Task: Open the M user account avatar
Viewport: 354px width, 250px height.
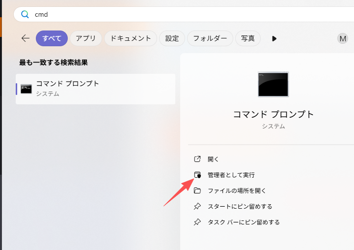Action: pyautogui.click(x=343, y=38)
